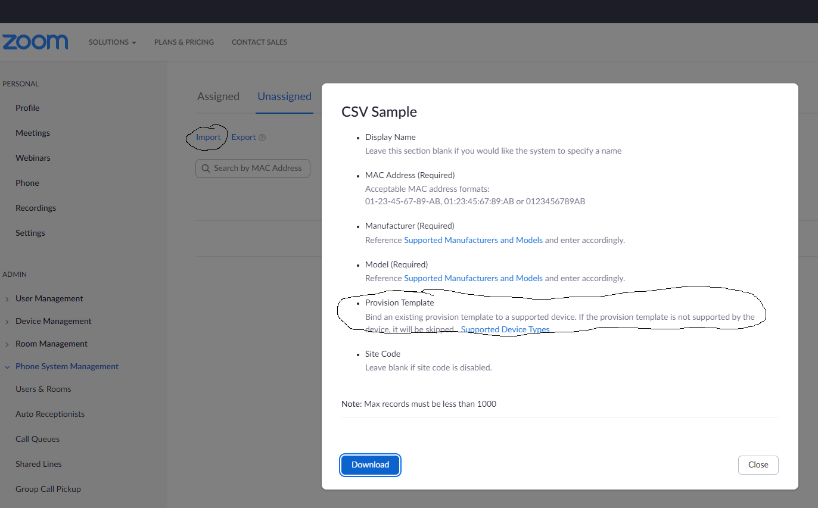Click the Provision Template label
Image resolution: width=818 pixels, height=508 pixels.
click(400, 303)
